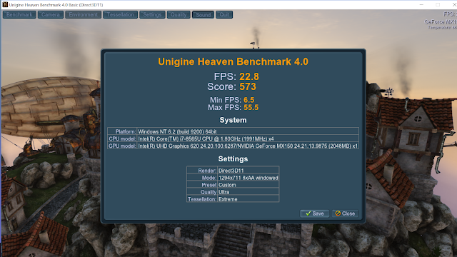Save the benchmark results

(315, 213)
